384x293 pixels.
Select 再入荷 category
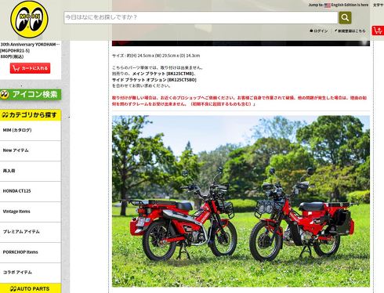click(31, 171)
